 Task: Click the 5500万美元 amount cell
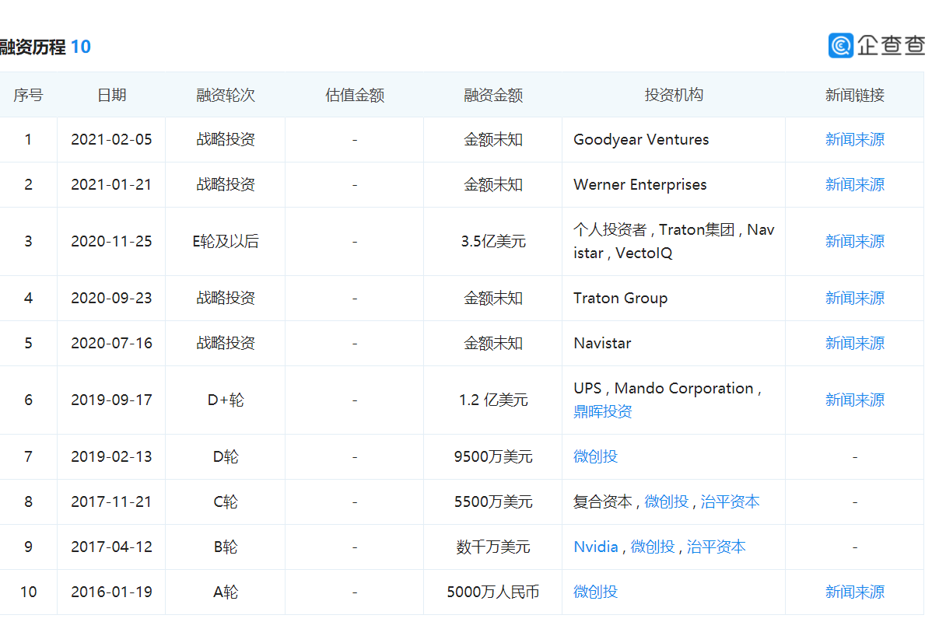(x=493, y=502)
